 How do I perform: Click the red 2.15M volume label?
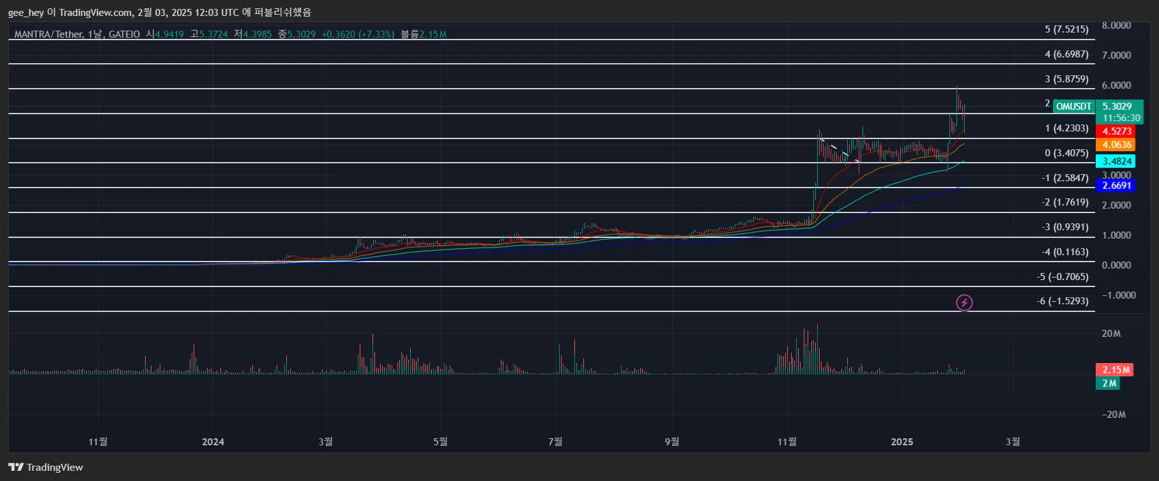click(x=1115, y=370)
